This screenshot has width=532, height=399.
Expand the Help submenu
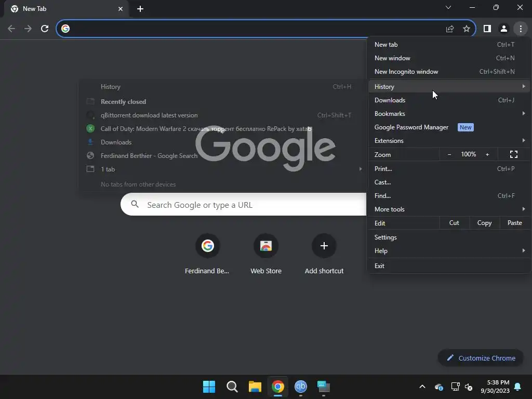[449, 251]
